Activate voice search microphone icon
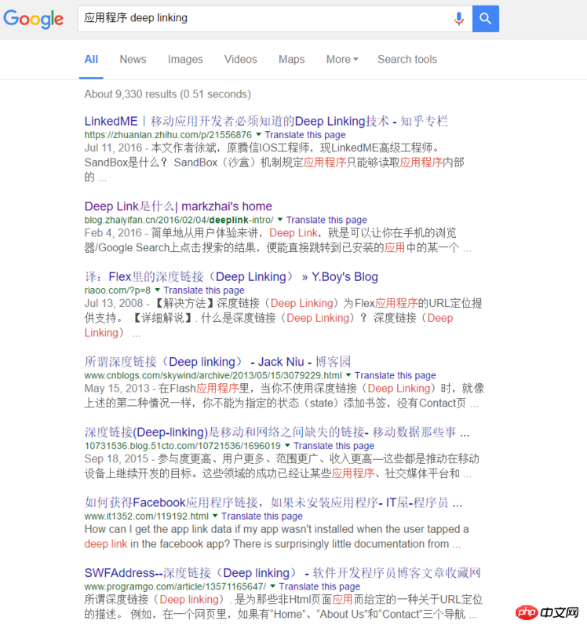Viewport: 587px width, 628px height. pos(459,18)
